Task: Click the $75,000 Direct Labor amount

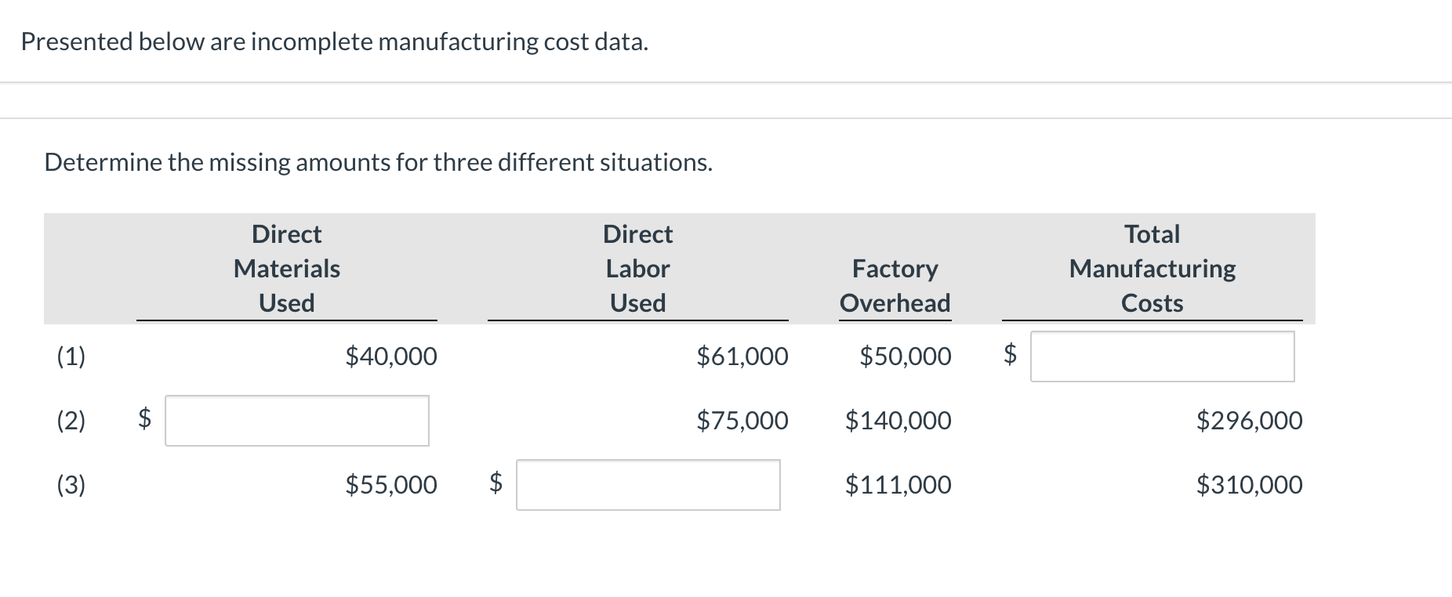Action: [742, 421]
